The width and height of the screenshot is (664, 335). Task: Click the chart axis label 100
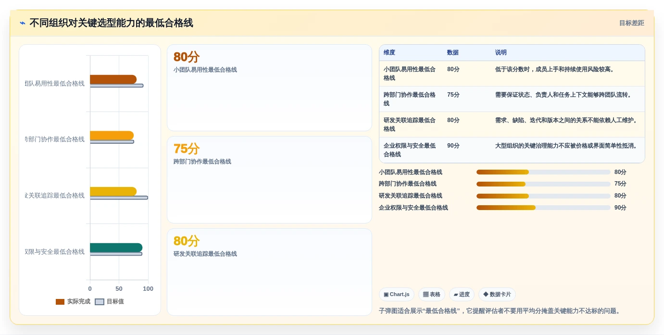click(148, 288)
